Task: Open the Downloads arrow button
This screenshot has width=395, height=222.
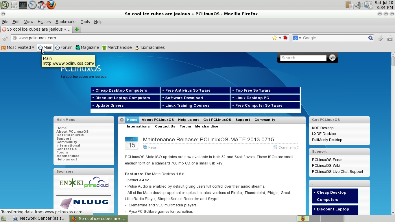Action: (x=380, y=38)
